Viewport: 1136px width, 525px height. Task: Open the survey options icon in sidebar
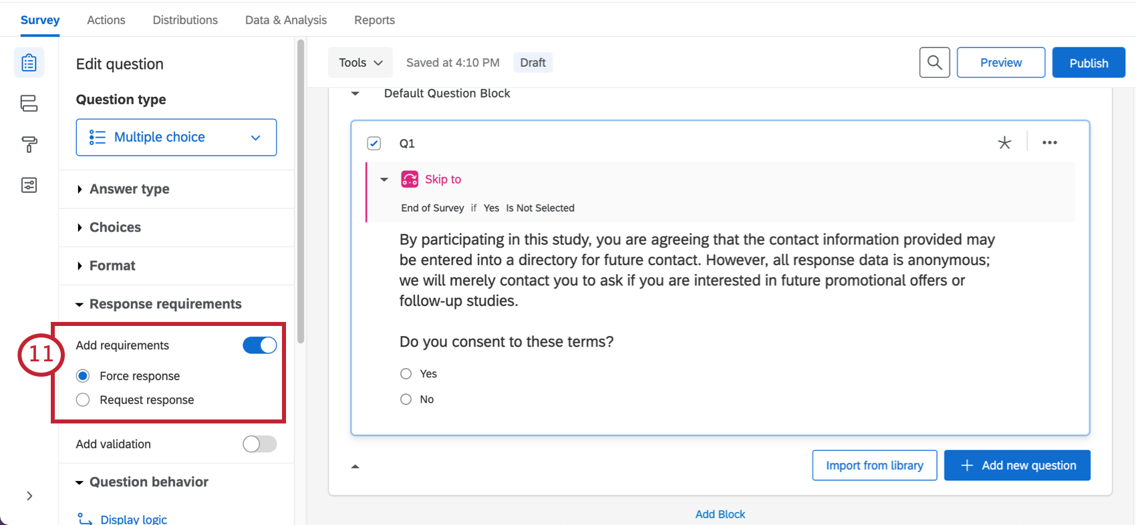pos(29,185)
